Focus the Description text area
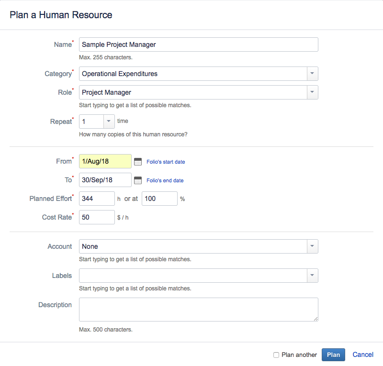The width and height of the screenshot is (383, 366). [x=198, y=310]
